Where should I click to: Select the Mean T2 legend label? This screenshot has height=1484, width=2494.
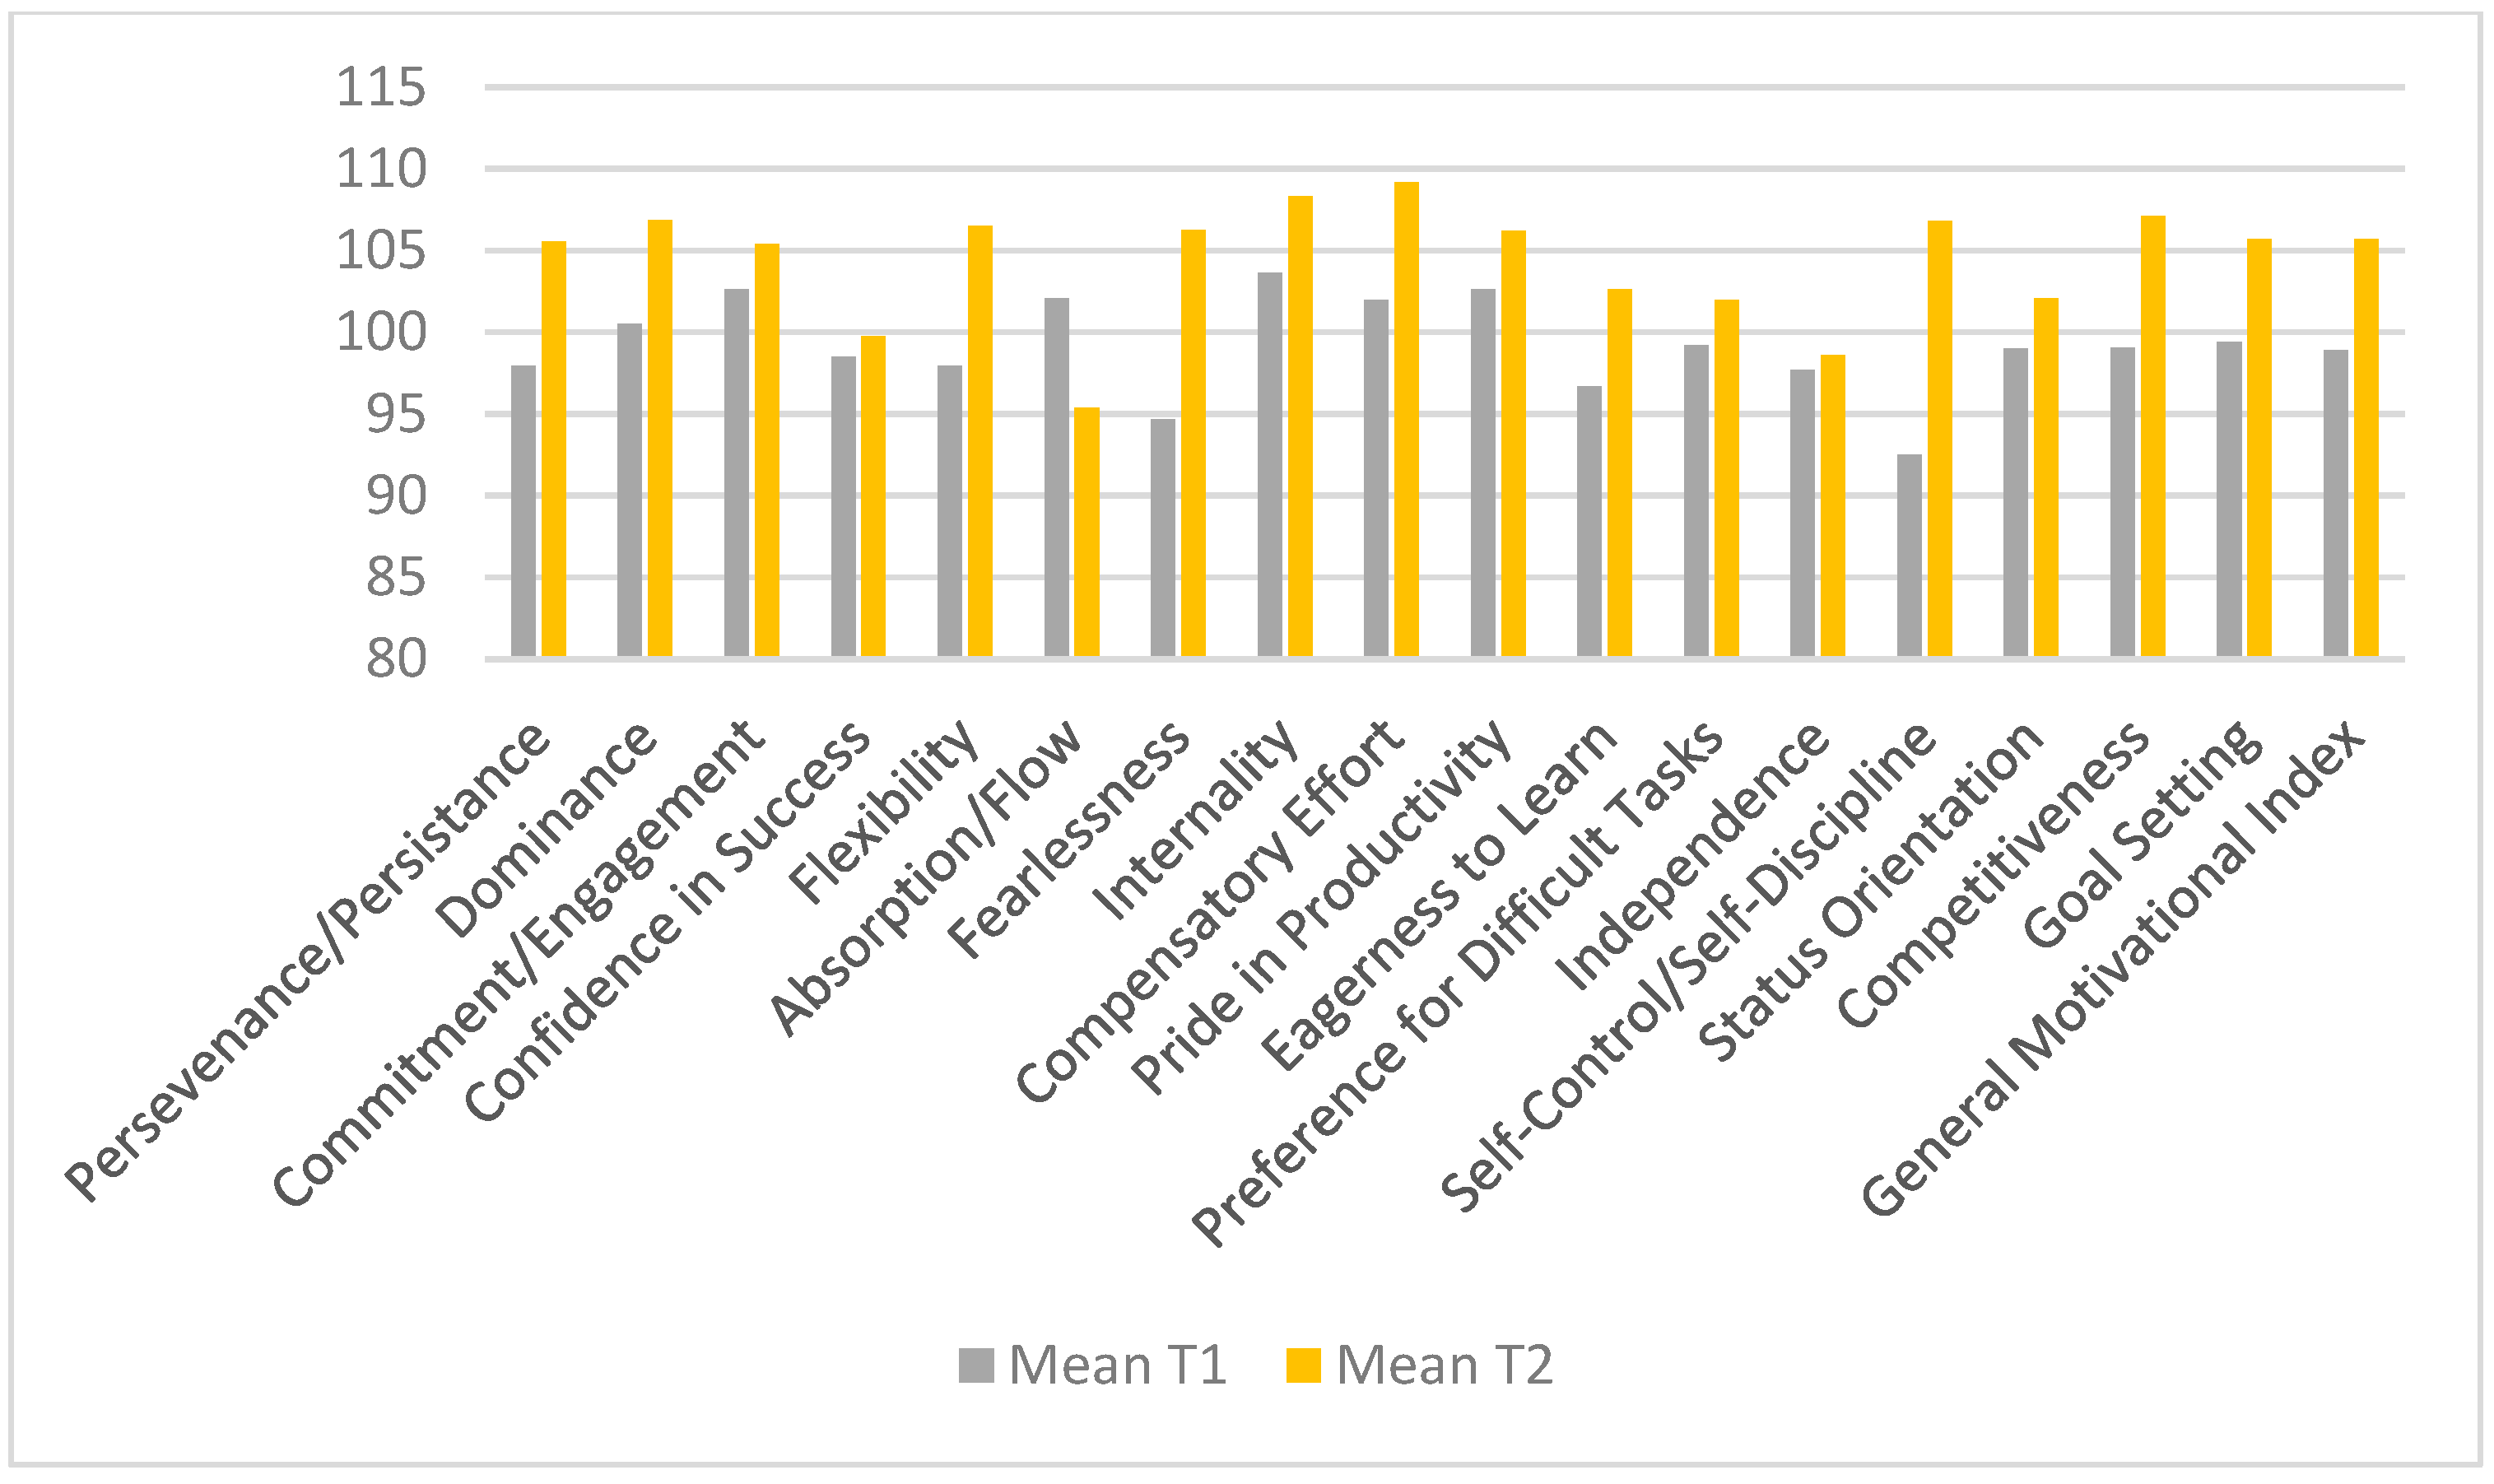[1444, 1365]
